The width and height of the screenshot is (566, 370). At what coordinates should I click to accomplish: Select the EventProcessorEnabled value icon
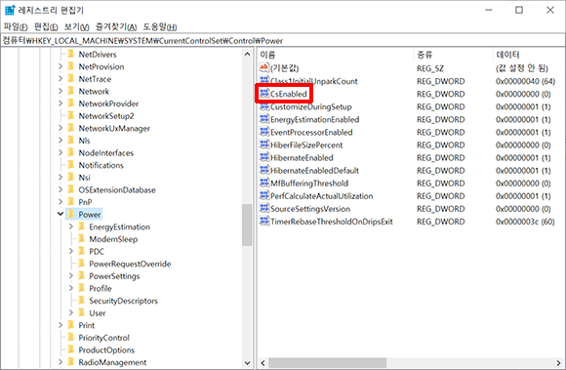pos(264,132)
